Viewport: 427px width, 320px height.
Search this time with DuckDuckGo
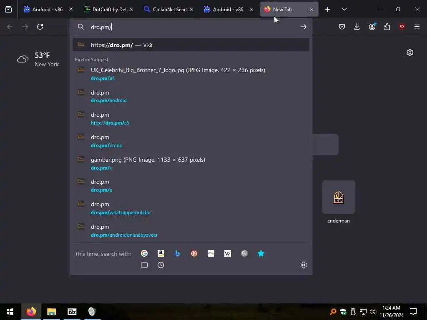tap(194, 254)
